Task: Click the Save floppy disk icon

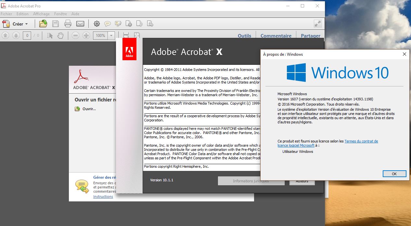Action: coord(56,24)
